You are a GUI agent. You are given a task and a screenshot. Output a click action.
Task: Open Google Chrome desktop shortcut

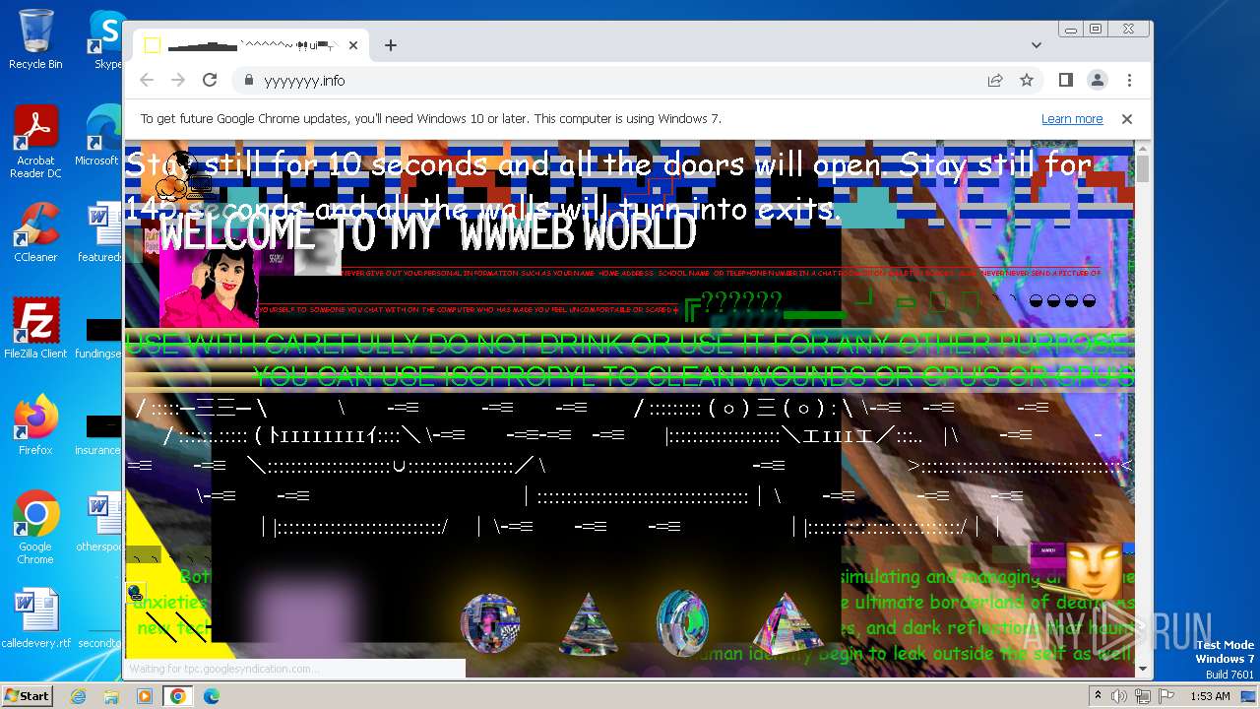click(x=35, y=529)
